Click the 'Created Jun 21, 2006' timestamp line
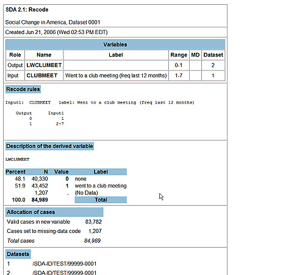 point(56,32)
